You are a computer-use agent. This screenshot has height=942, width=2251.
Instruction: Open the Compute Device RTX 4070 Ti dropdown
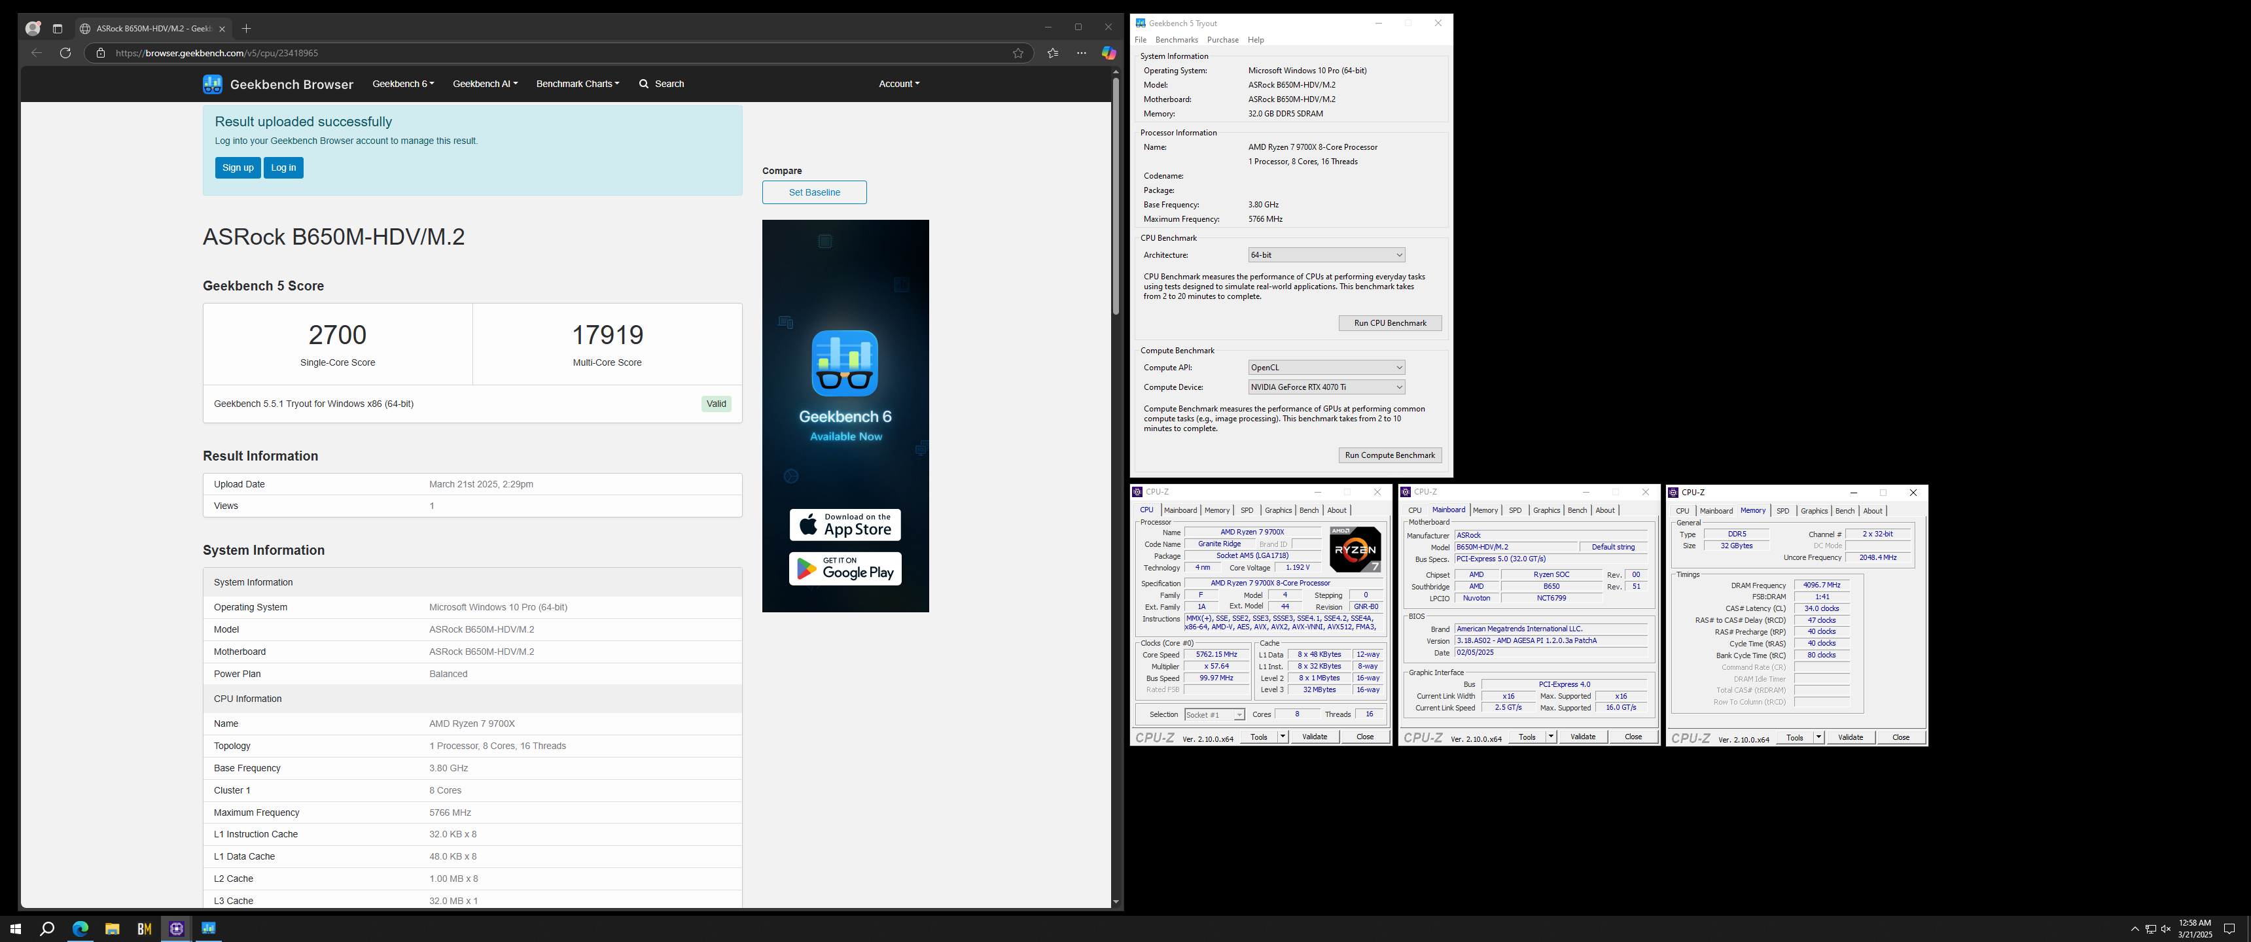(x=1326, y=387)
